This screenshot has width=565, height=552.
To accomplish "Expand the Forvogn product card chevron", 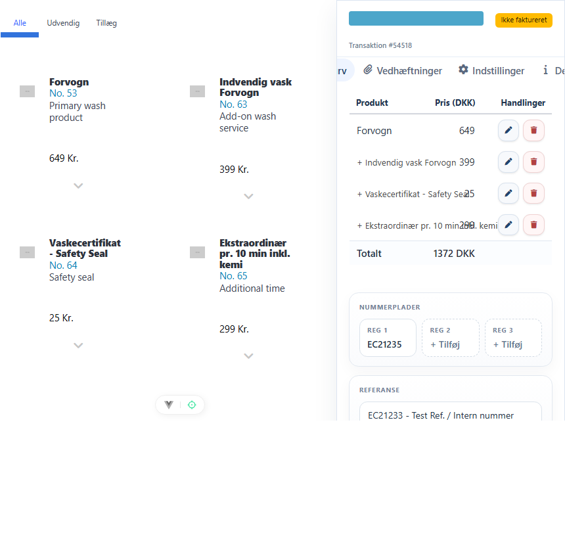I will (x=78, y=186).
